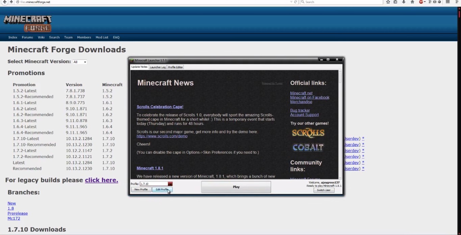
Task: Open the Index nav item
Action: (x=13, y=37)
